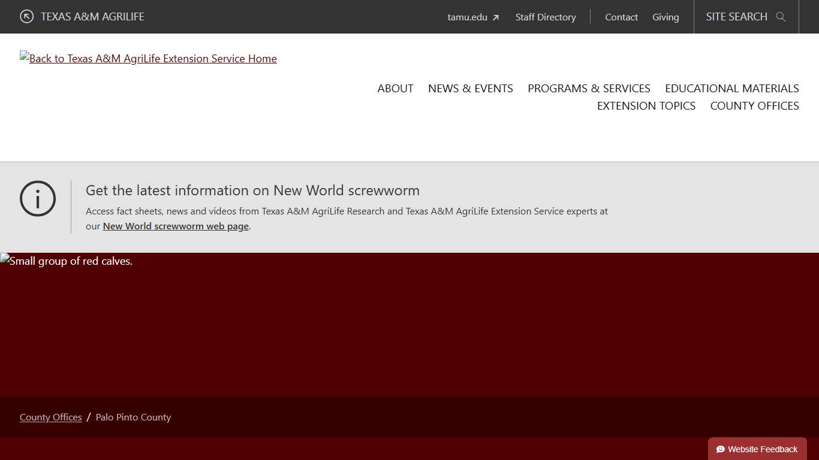This screenshot has height=460, width=819.
Task: Expand the Extension Topics menu
Action: click(646, 106)
